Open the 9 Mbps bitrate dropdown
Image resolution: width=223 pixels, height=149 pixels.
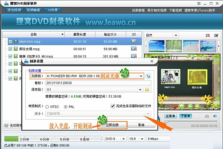(x=158, y=139)
